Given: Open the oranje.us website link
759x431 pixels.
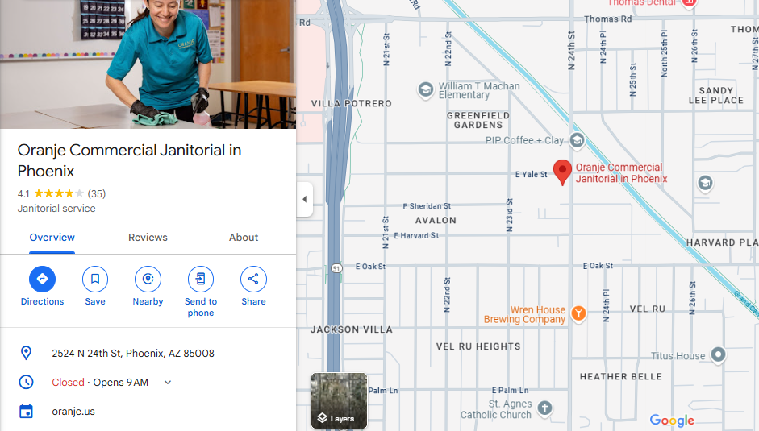Looking at the screenshot, I should pyautogui.click(x=73, y=412).
